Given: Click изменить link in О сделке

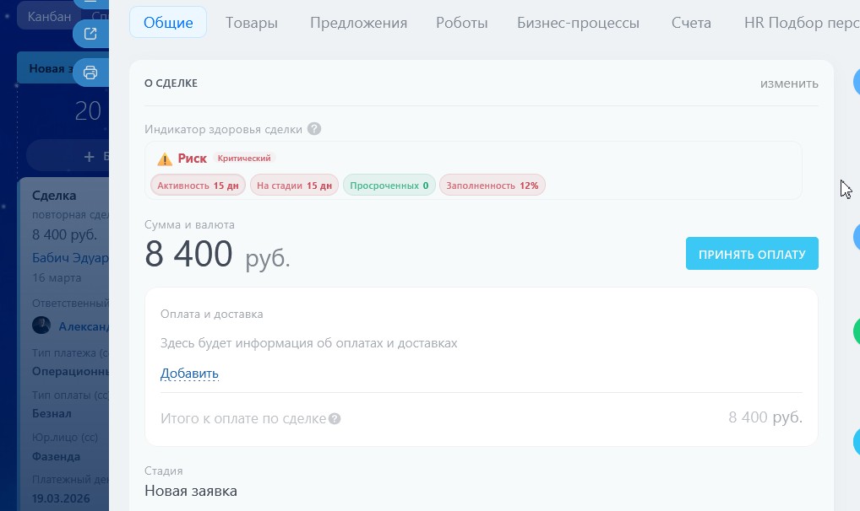Looking at the screenshot, I should 789,83.
